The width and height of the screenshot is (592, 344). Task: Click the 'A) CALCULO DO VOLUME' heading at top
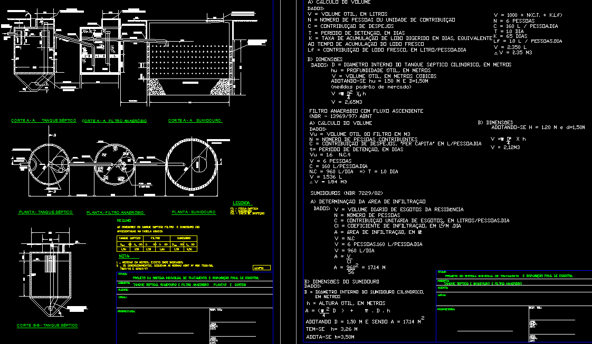[339, 3]
